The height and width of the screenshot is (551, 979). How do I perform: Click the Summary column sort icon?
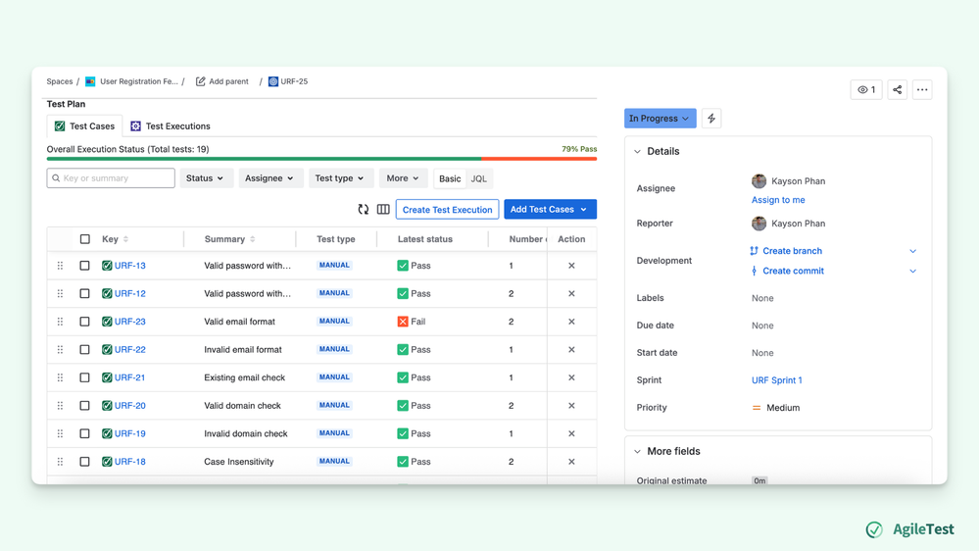tap(252, 239)
